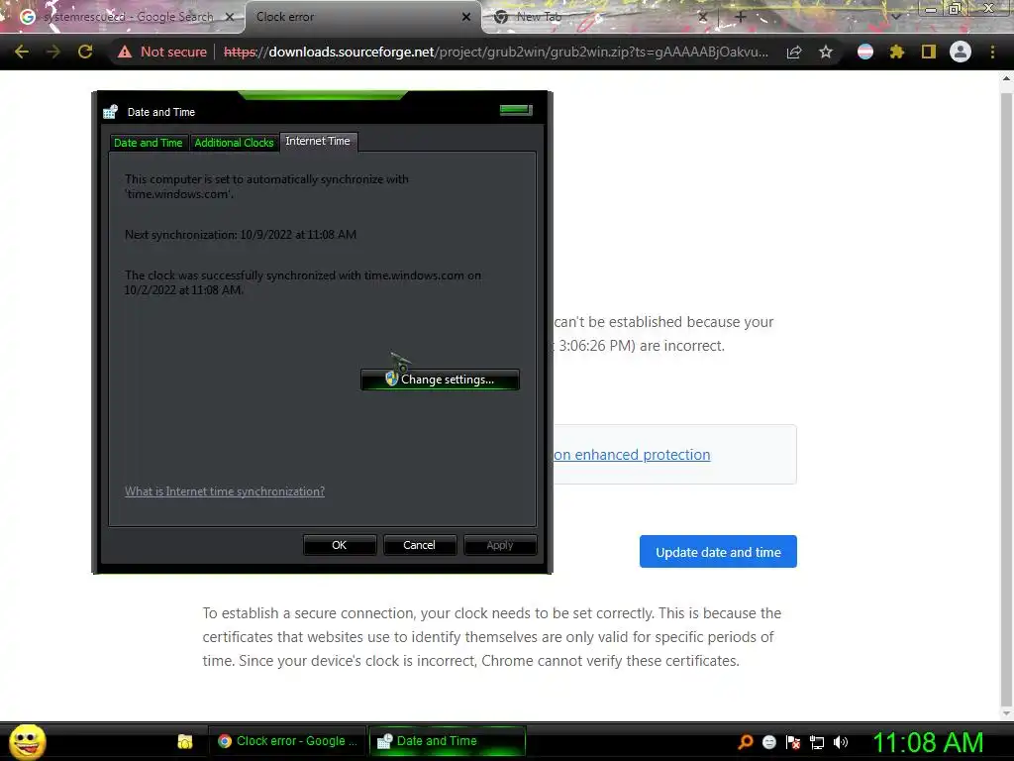Screen dimensions: 1014x761
Task: Close the New Tab tab
Action: tap(703, 17)
